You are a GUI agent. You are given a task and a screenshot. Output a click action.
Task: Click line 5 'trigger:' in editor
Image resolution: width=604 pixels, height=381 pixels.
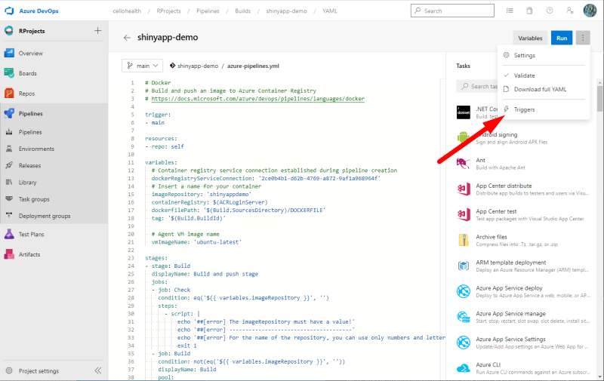(158, 115)
